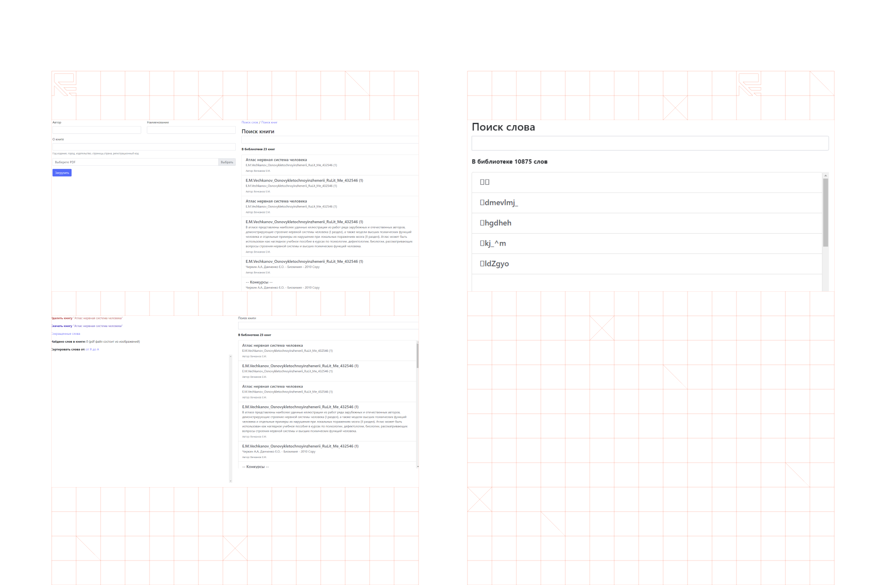Toggle word sorting via от Я до А
This screenshot has height=585, width=886.
[x=92, y=350]
